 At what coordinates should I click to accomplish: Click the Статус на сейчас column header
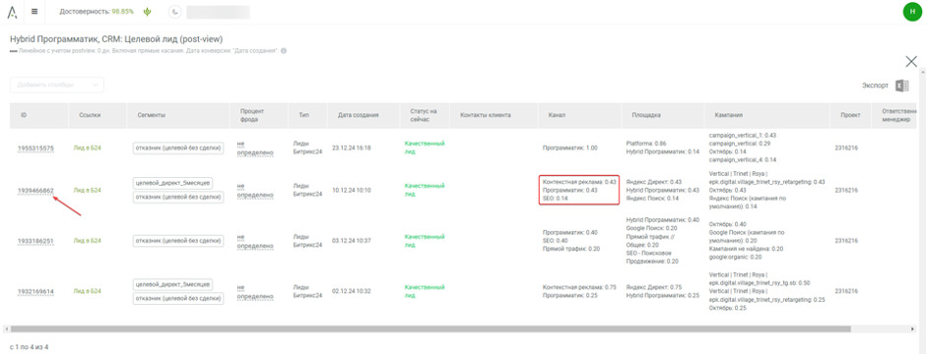tap(424, 115)
